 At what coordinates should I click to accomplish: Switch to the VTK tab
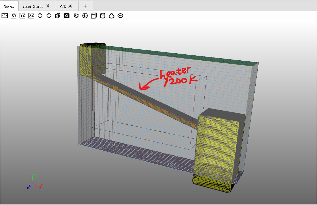[63, 6]
